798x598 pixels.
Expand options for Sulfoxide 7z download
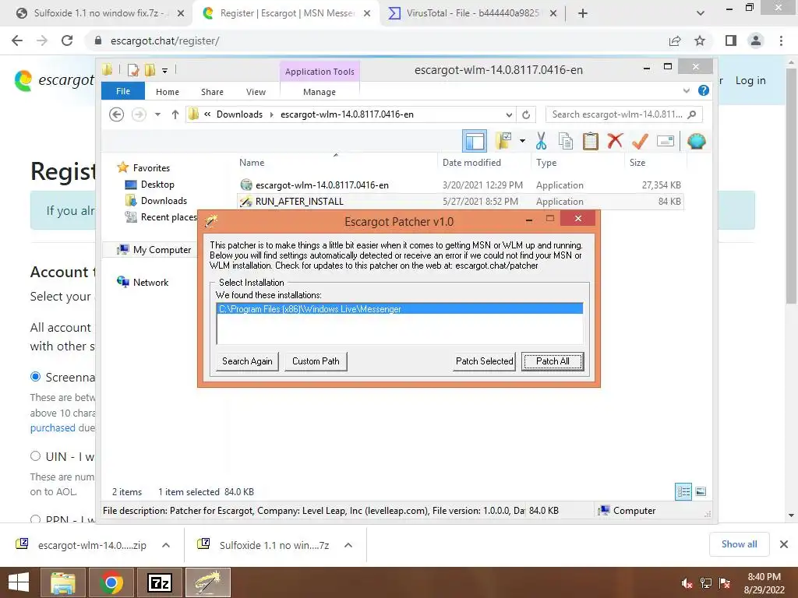(x=348, y=545)
